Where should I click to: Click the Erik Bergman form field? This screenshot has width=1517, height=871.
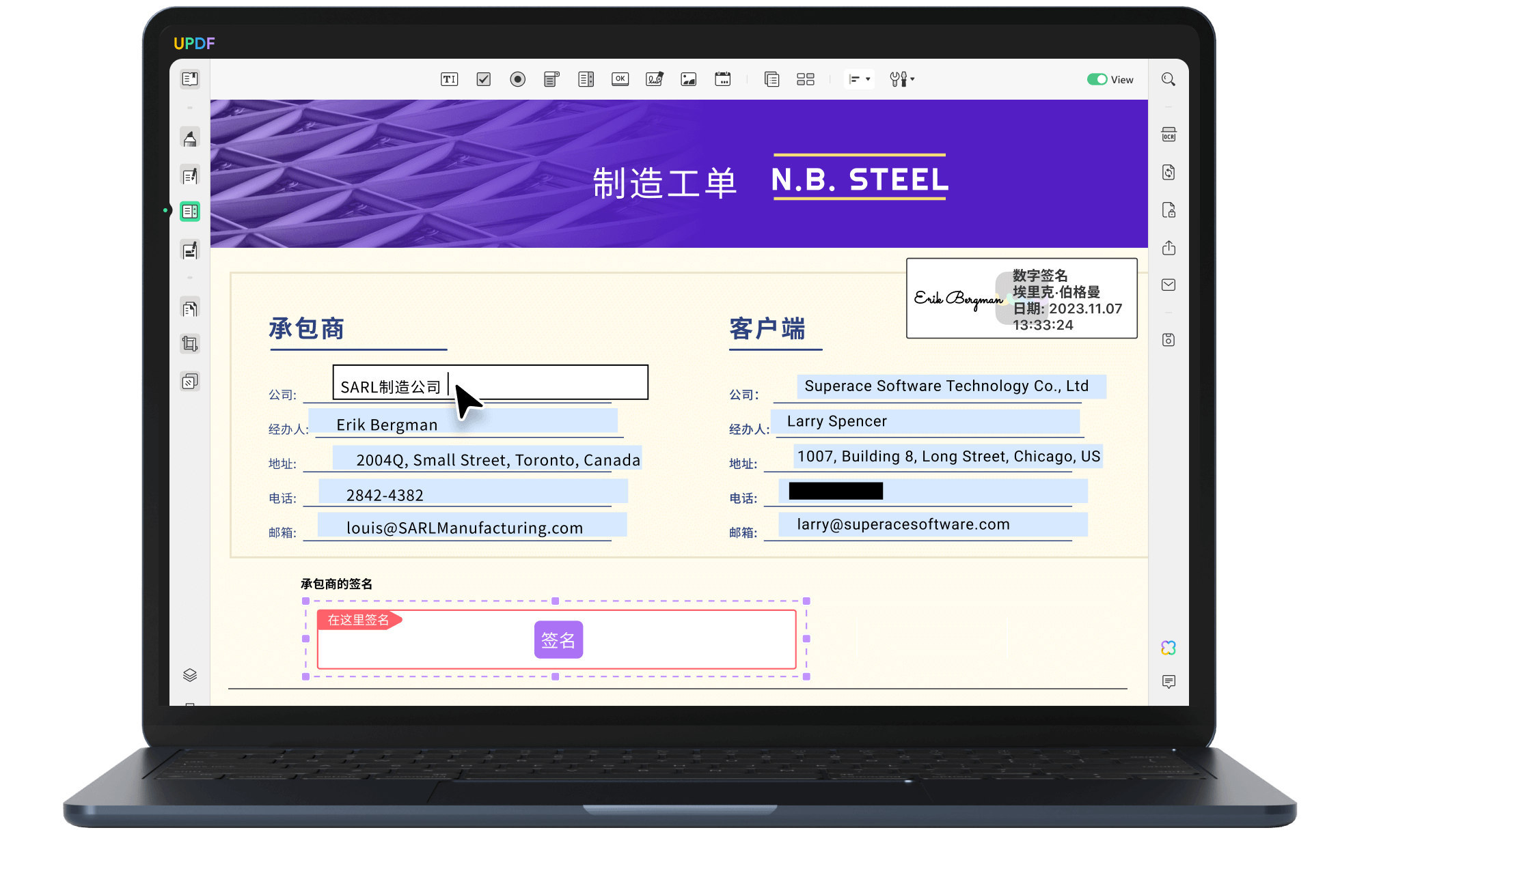click(463, 422)
